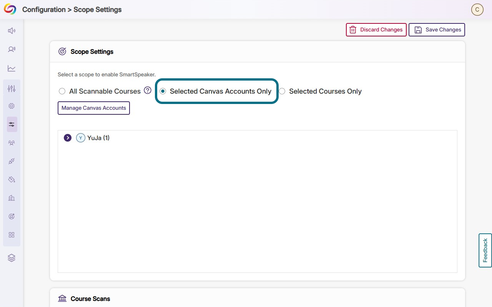492x307 pixels.
Task: Open the line chart analytics icon
Action: [12, 68]
